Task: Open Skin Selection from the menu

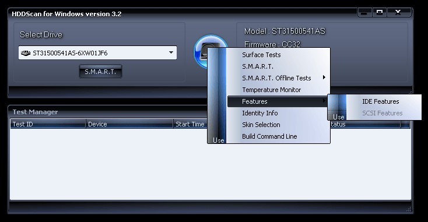Action: tap(278, 125)
